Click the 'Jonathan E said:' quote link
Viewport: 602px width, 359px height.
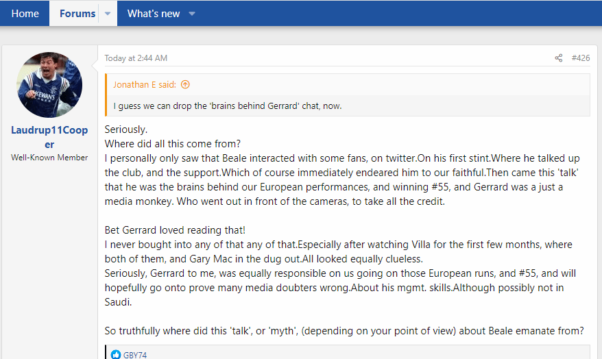pyautogui.click(x=145, y=85)
